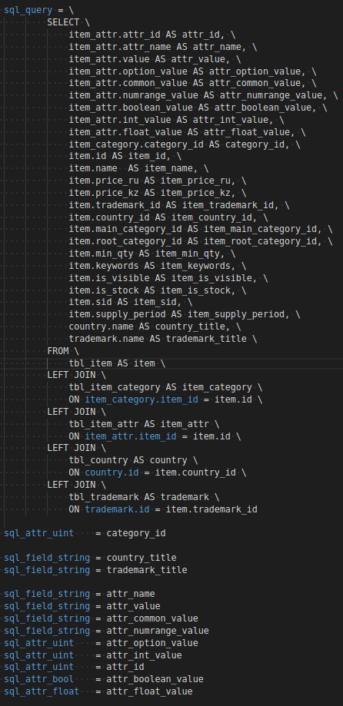Click the item_attr.float_value line
The height and width of the screenshot is (706, 343).
click(x=187, y=131)
